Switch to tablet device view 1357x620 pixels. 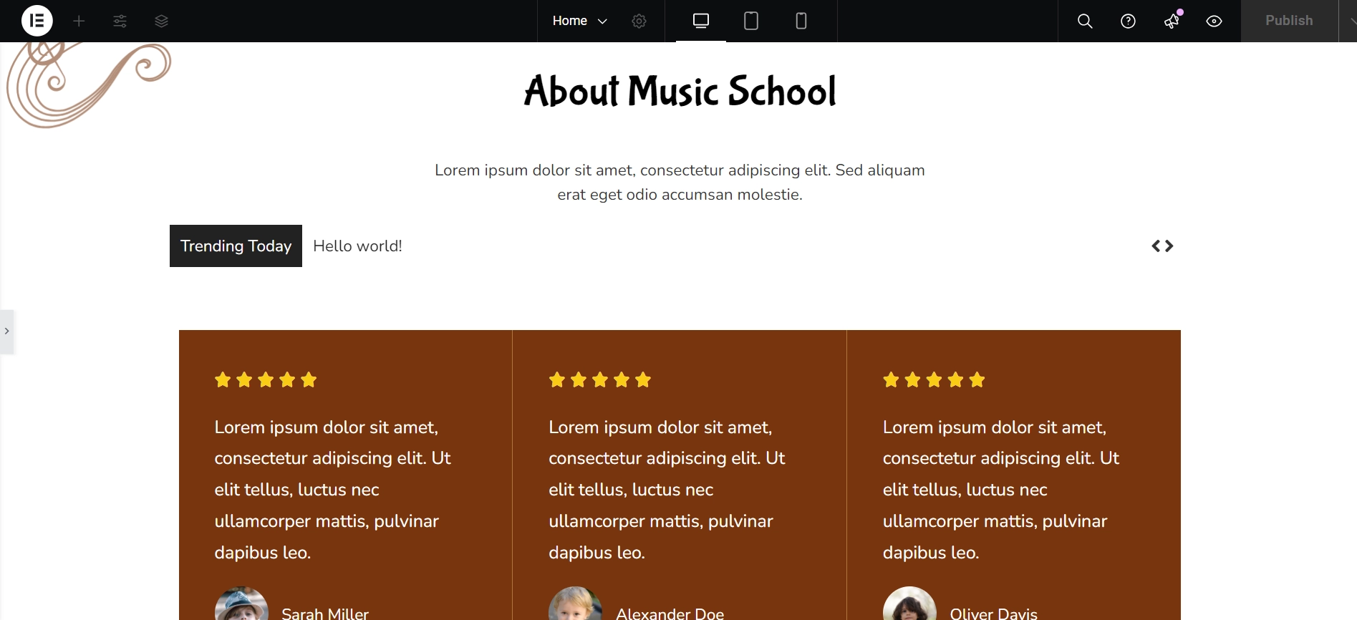[751, 21]
